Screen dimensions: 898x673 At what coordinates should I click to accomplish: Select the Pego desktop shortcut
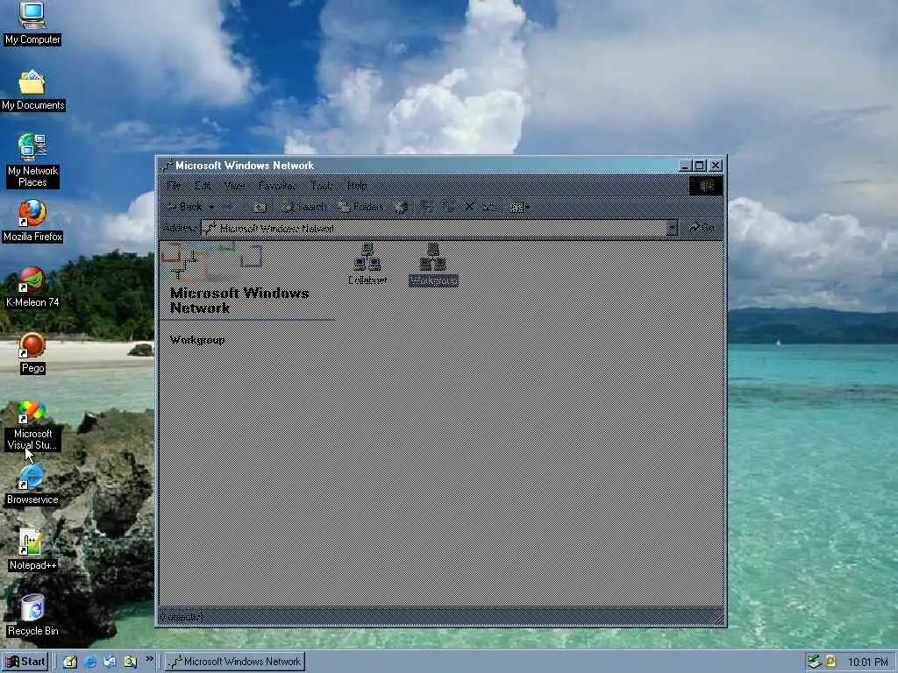[x=32, y=353]
